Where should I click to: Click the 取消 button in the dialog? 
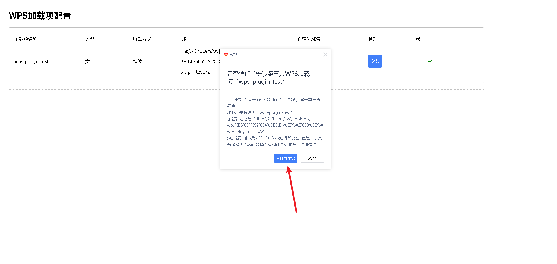312,158
